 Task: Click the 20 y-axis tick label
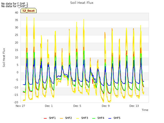click(16, 43)
